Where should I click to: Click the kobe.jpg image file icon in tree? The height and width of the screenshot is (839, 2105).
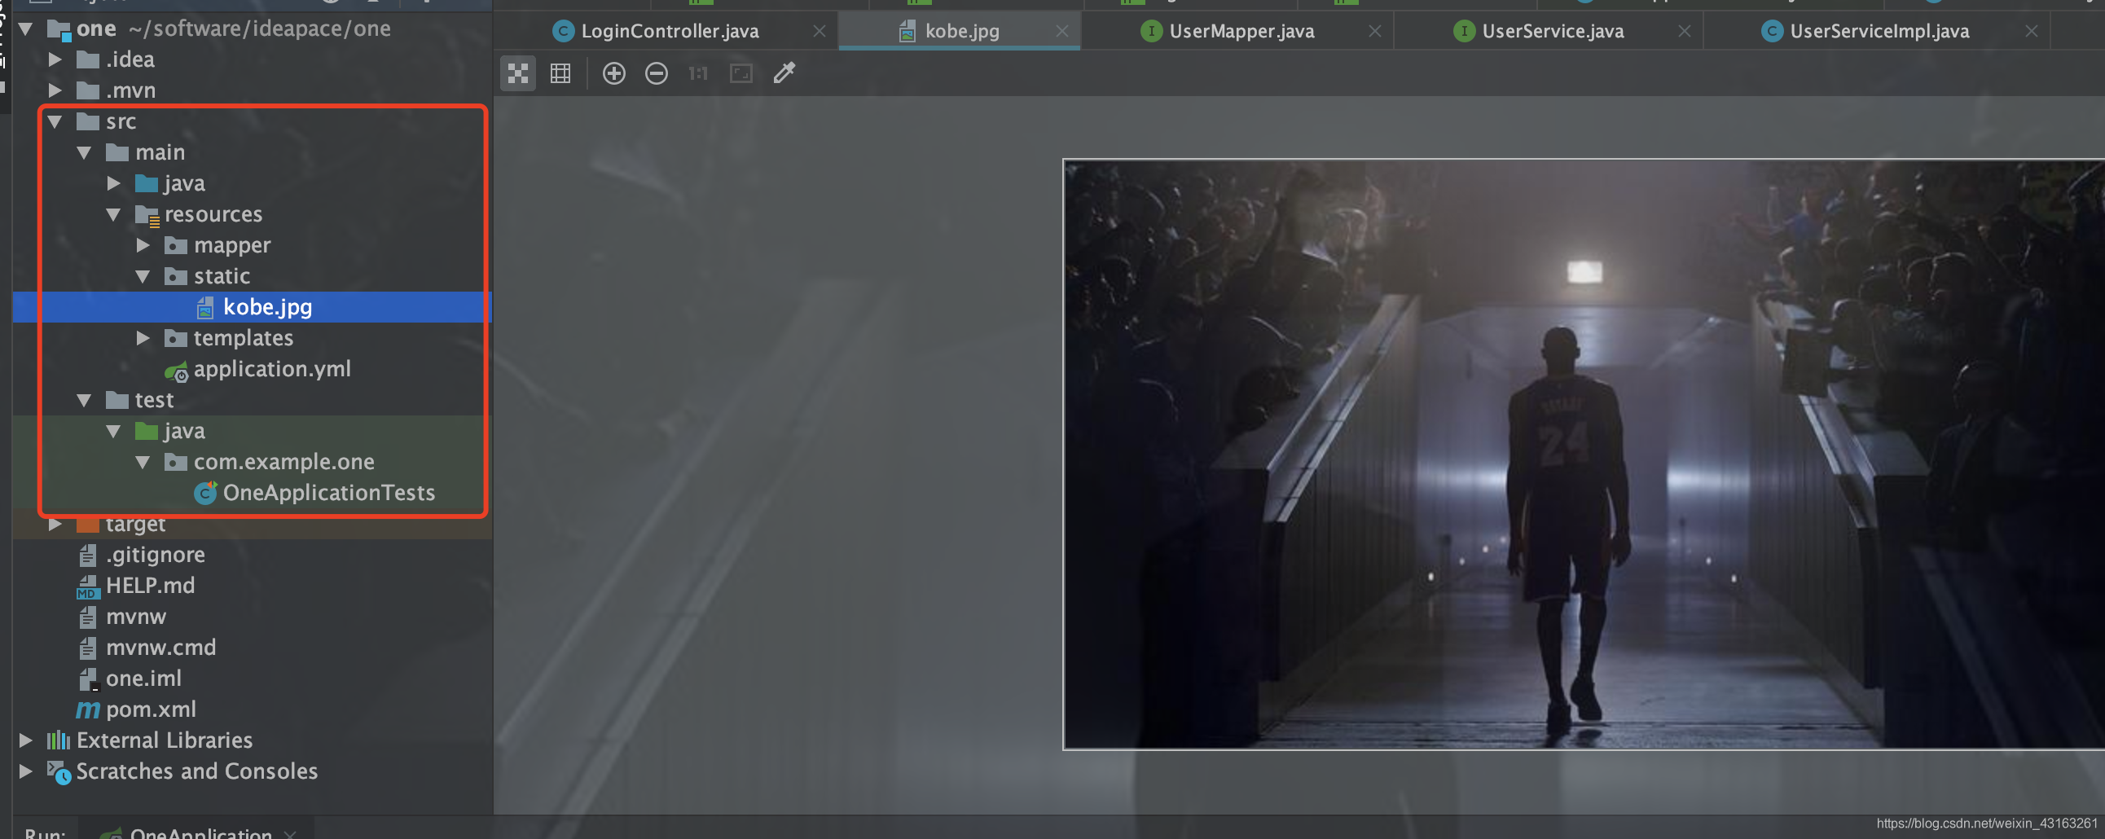click(205, 308)
